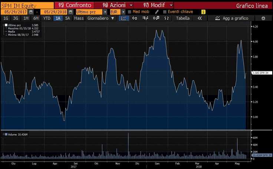The image size is (273, 169).
Task: Open the EUR currency dropdown arrow
Action: pos(123,12)
